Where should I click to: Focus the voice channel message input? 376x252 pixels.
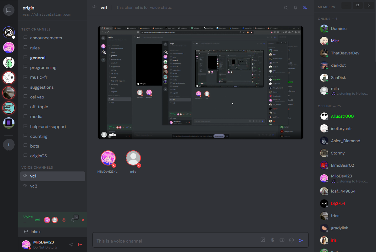point(176,241)
